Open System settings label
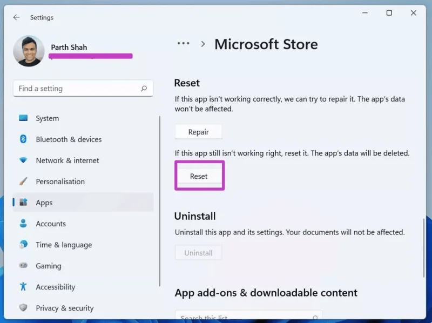This screenshot has width=432, height=323. (x=47, y=118)
